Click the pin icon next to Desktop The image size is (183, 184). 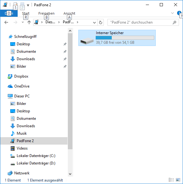[x=65, y=44]
